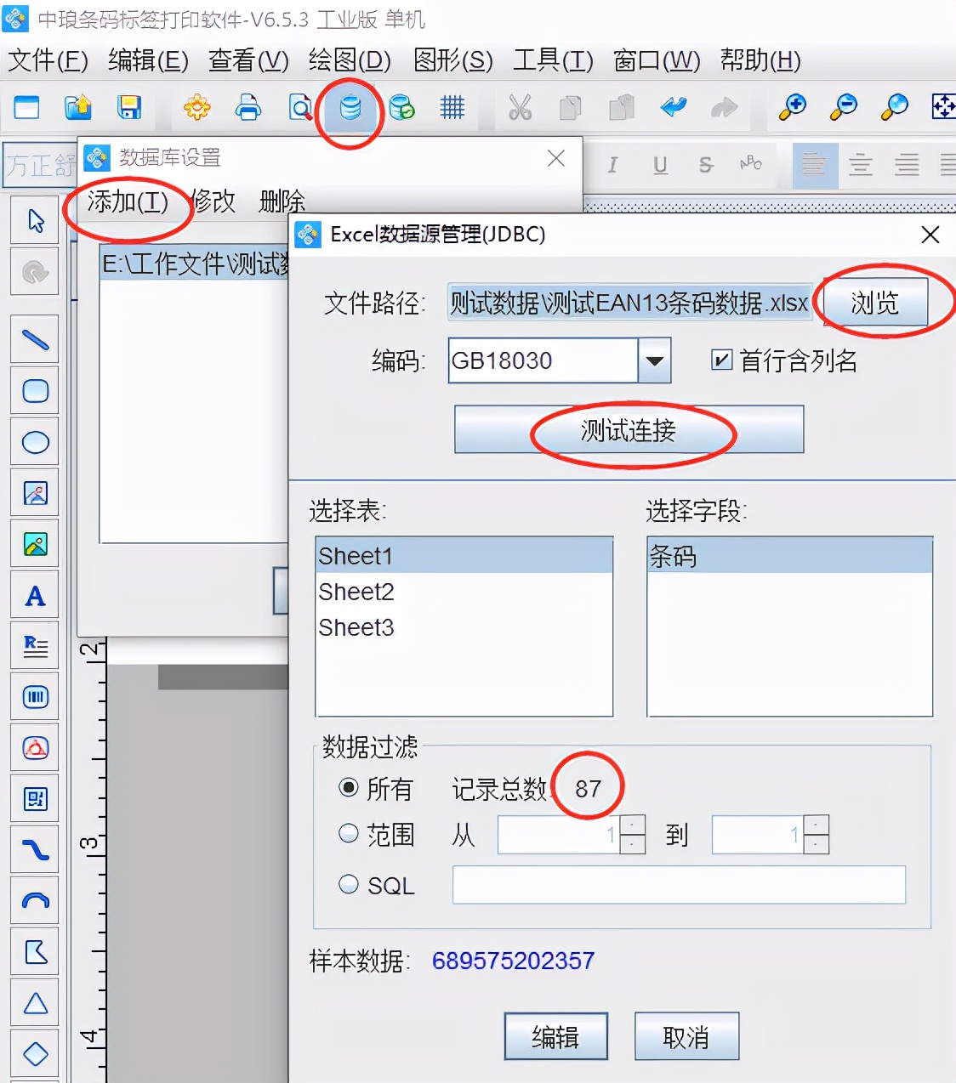Select the rounded rectangle tool
Image resolution: width=956 pixels, height=1083 pixels.
point(35,391)
